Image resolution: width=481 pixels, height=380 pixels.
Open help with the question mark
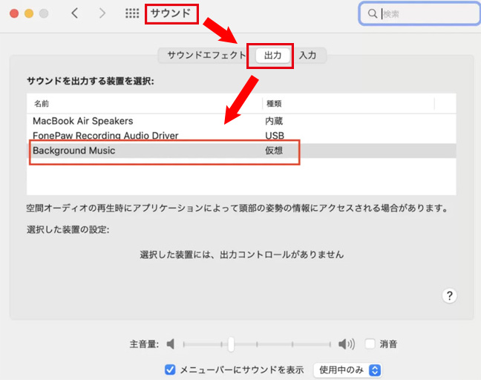tap(449, 295)
